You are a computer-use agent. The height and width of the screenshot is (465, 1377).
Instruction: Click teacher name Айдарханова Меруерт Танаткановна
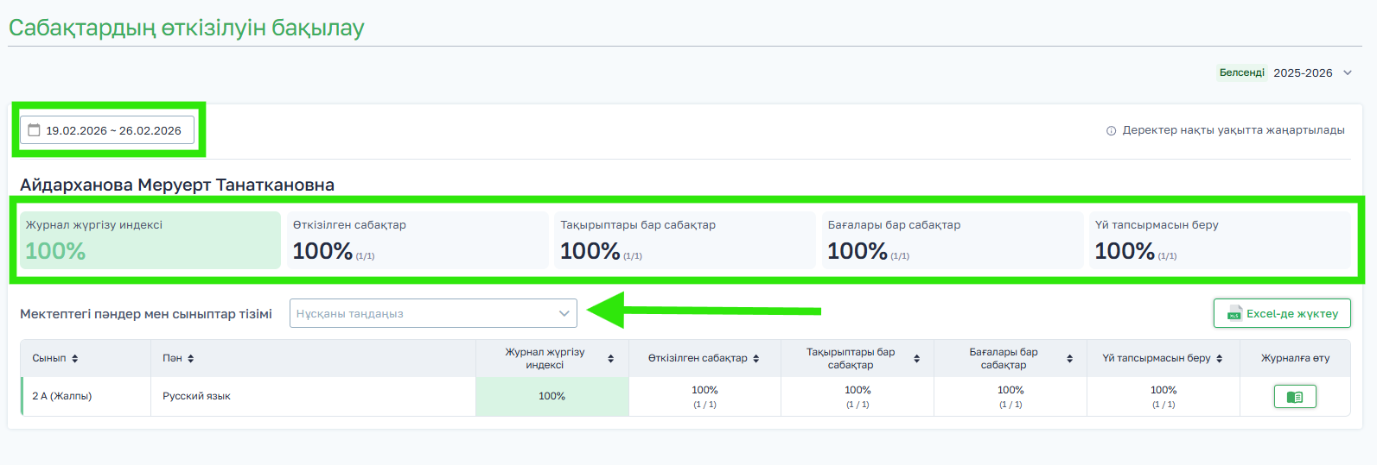click(x=177, y=185)
